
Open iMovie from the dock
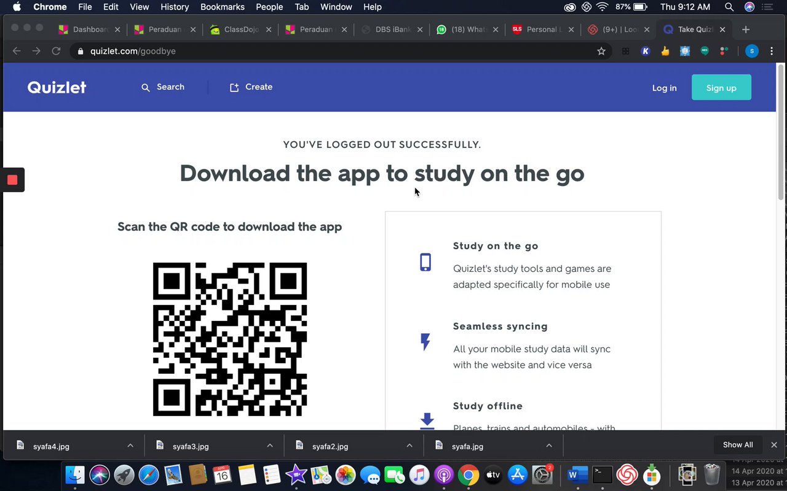296,475
